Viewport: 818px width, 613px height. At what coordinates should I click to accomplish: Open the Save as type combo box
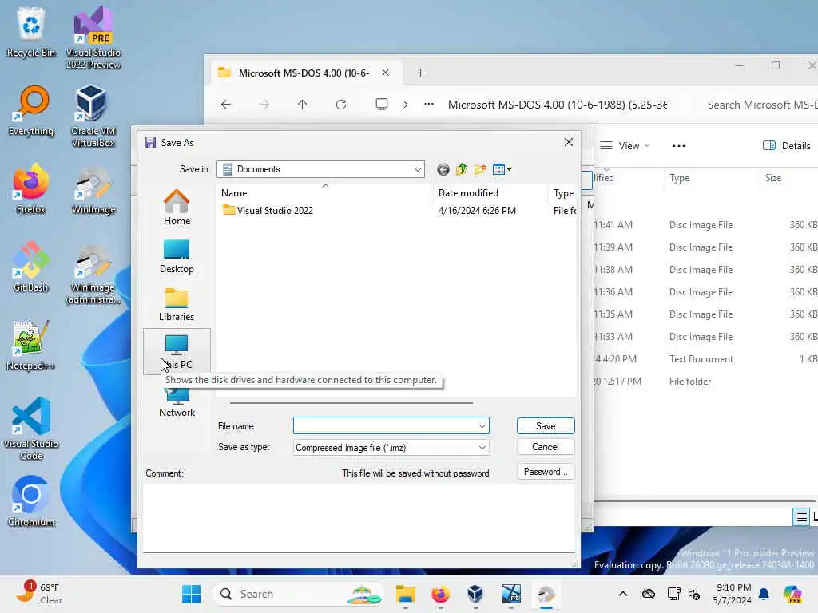pos(391,447)
